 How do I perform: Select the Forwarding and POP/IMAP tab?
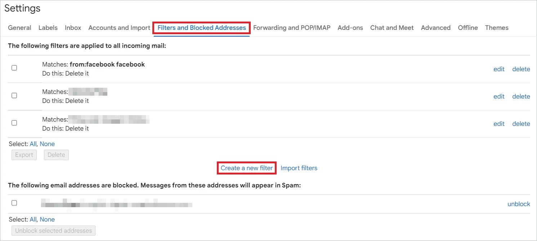coord(292,28)
